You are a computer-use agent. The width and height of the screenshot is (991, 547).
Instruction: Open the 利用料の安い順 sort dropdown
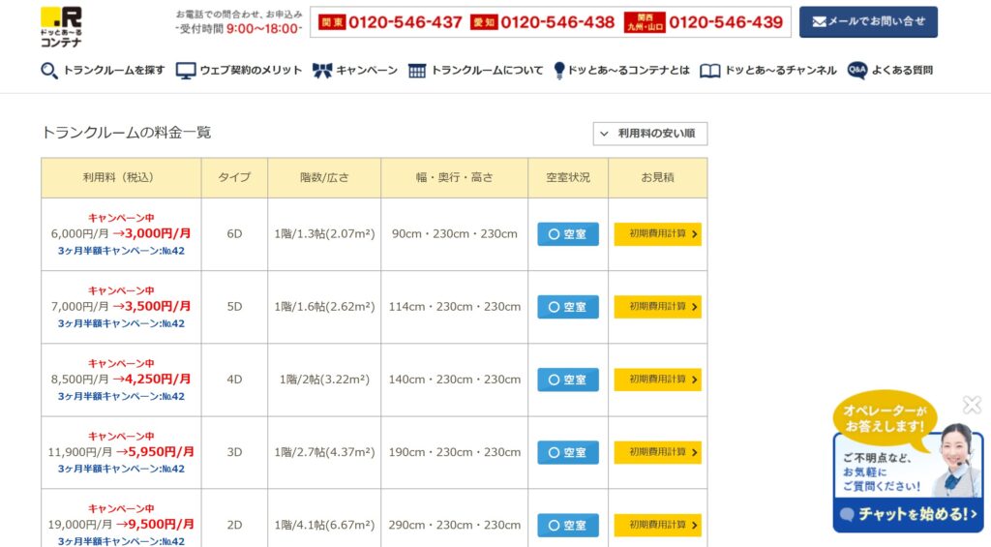point(650,134)
